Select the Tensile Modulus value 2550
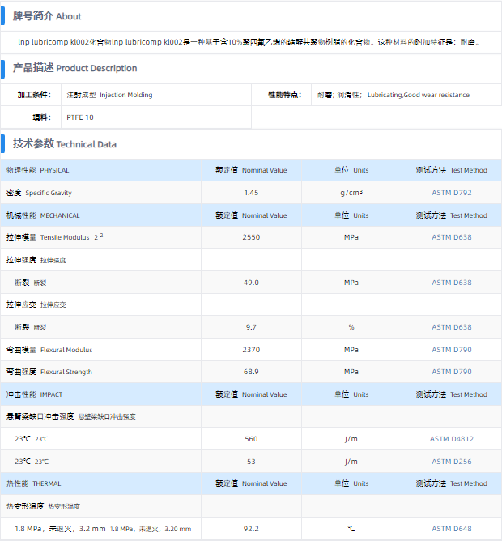The width and height of the screenshot is (502, 541). pos(251,237)
